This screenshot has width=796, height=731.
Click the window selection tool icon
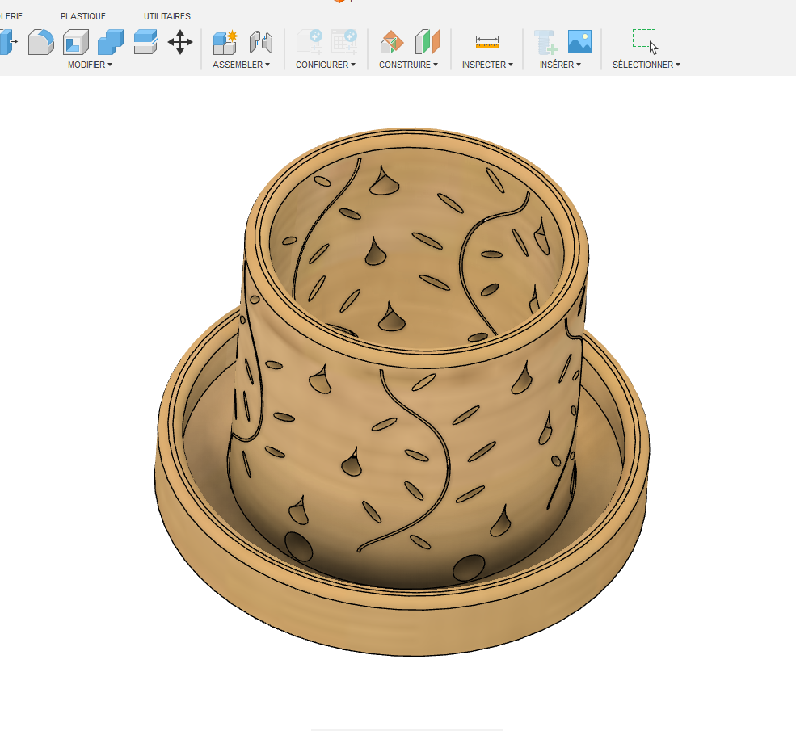(645, 41)
